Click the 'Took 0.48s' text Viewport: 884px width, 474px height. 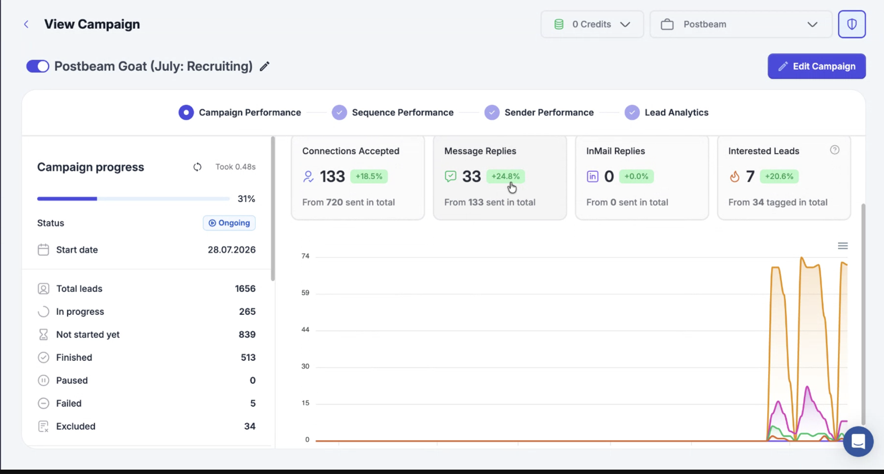(x=235, y=167)
